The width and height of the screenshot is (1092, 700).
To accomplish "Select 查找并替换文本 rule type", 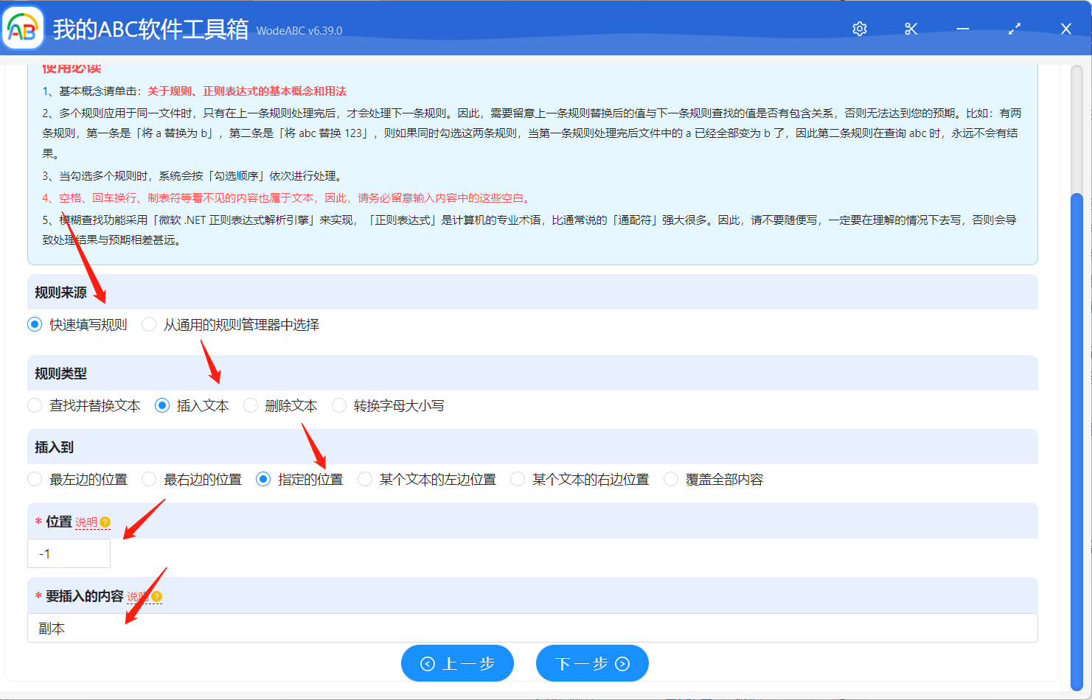I will (x=35, y=406).
